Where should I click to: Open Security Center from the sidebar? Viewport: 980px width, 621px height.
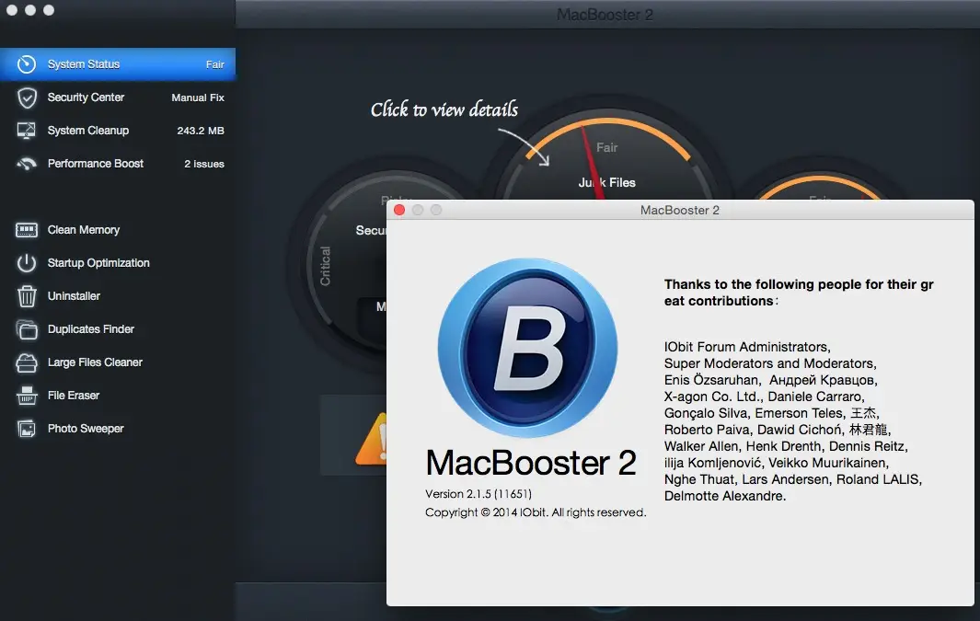(118, 98)
